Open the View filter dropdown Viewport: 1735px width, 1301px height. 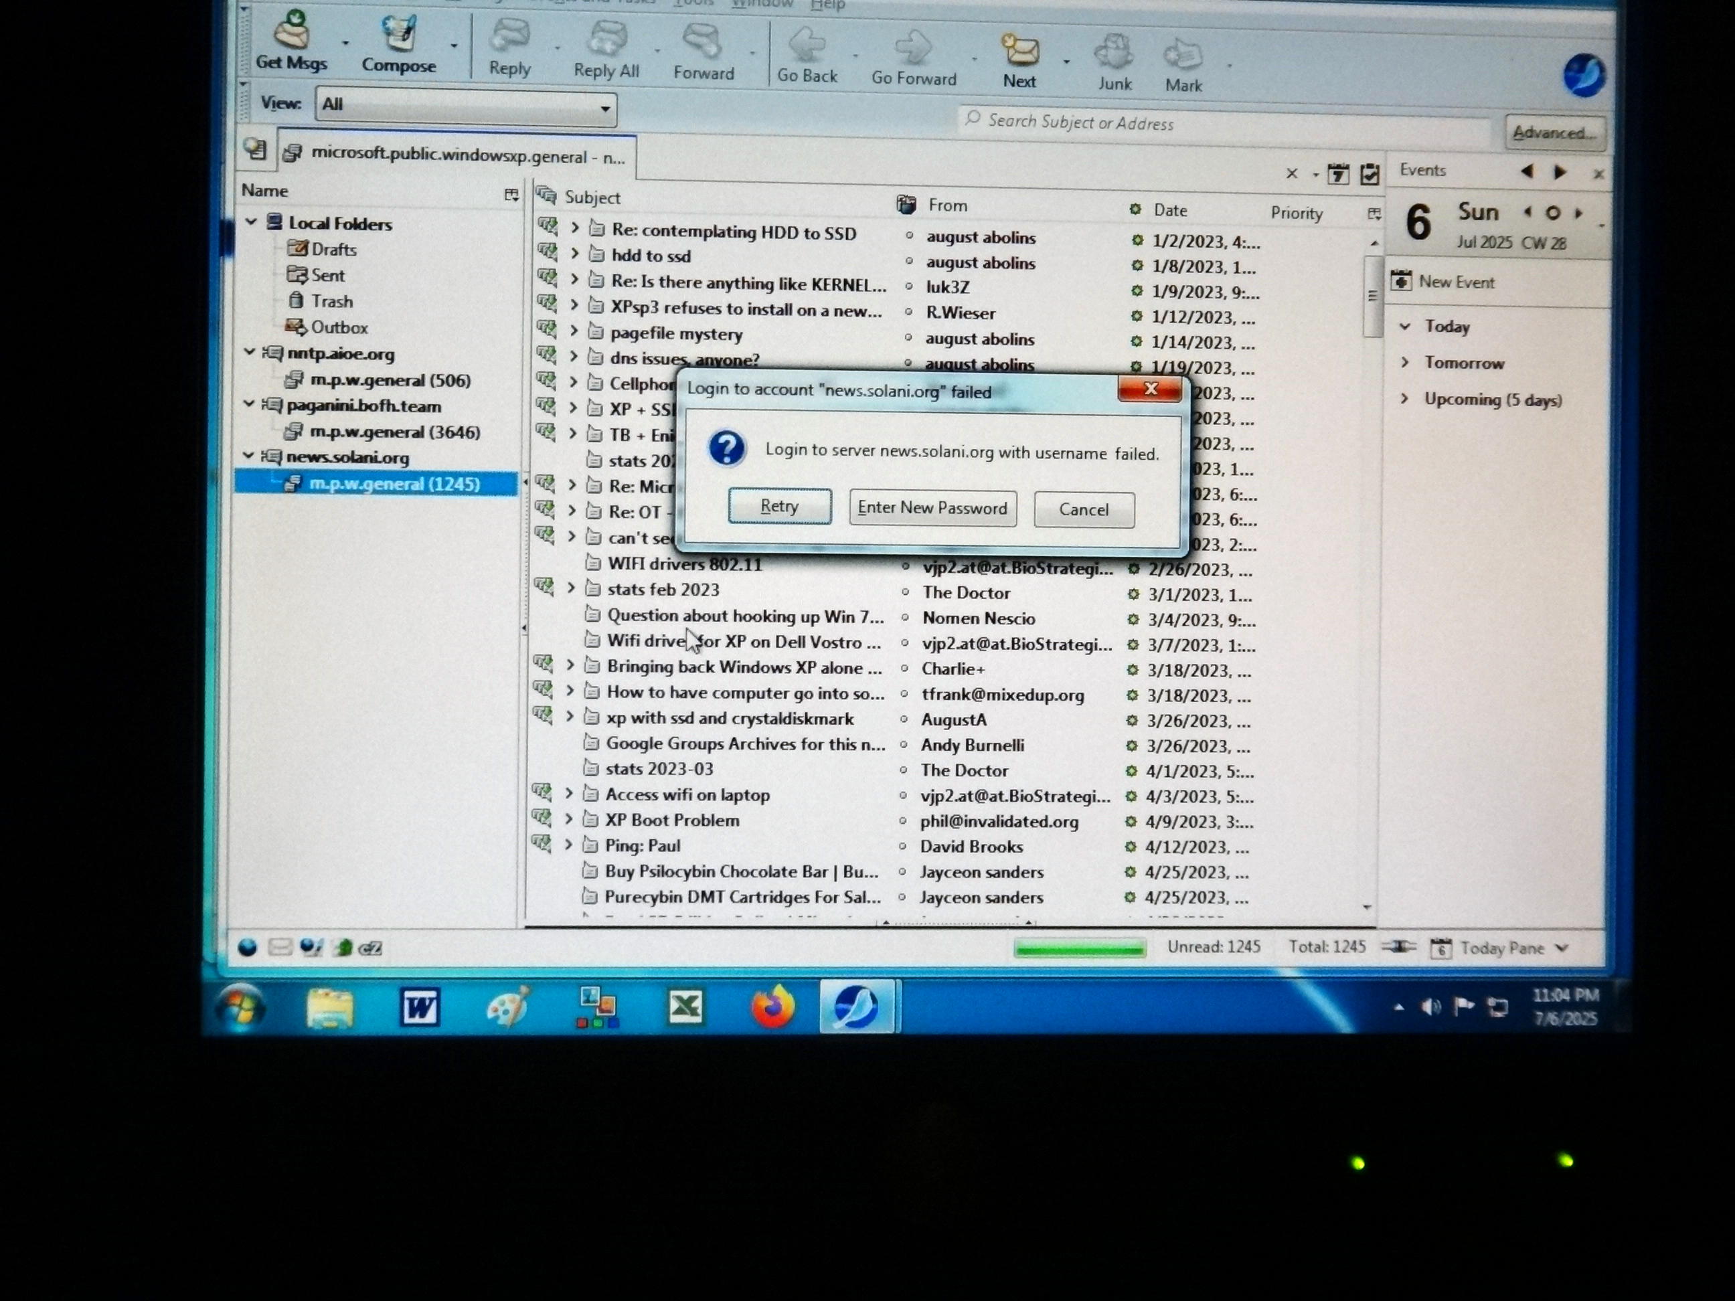(x=466, y=106)
